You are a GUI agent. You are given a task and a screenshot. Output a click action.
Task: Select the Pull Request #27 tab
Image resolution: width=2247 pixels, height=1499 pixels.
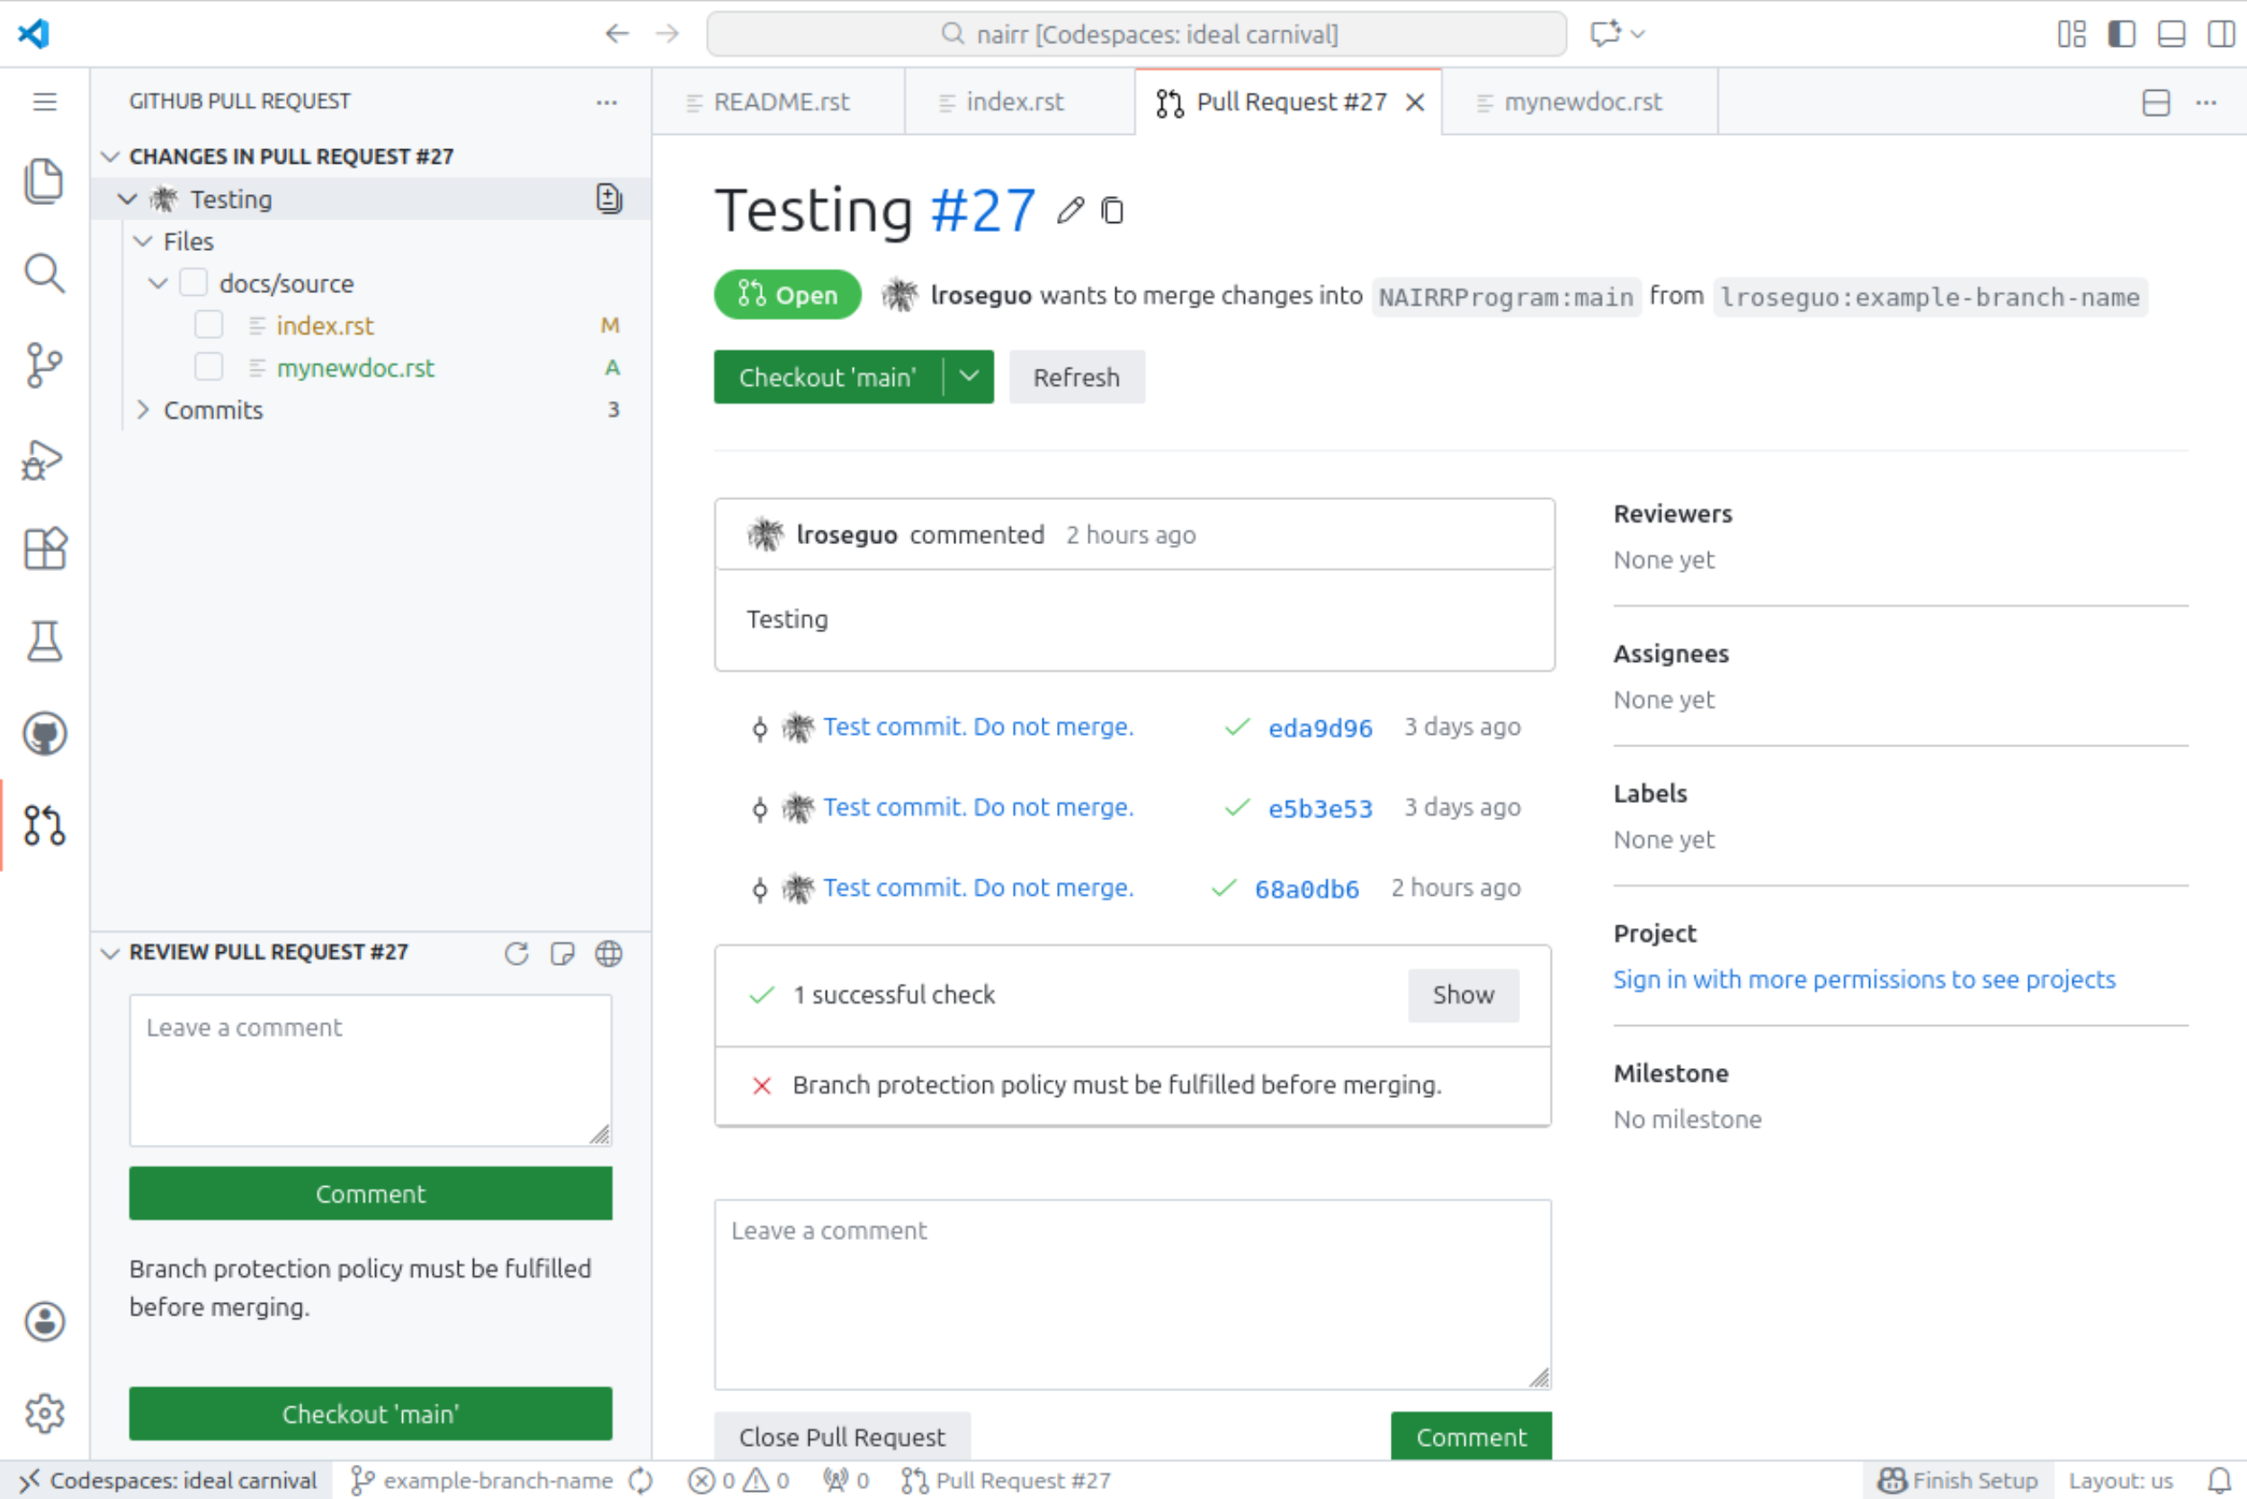coord(1288,103)
